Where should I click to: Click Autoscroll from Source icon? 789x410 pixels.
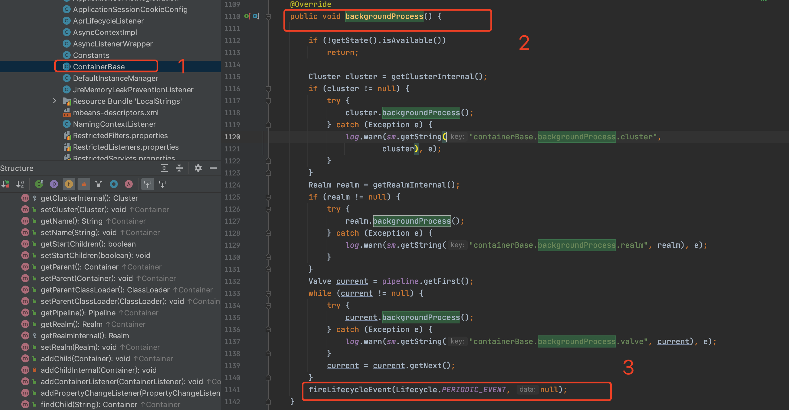coord(163,184)
